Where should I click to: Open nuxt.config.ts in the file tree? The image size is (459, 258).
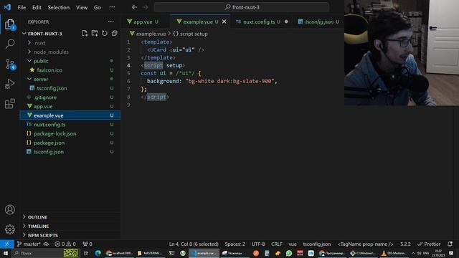pos(49,124)
